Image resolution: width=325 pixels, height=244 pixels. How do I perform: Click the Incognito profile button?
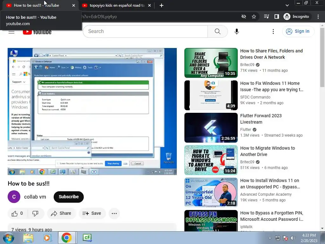click(296, 17)
